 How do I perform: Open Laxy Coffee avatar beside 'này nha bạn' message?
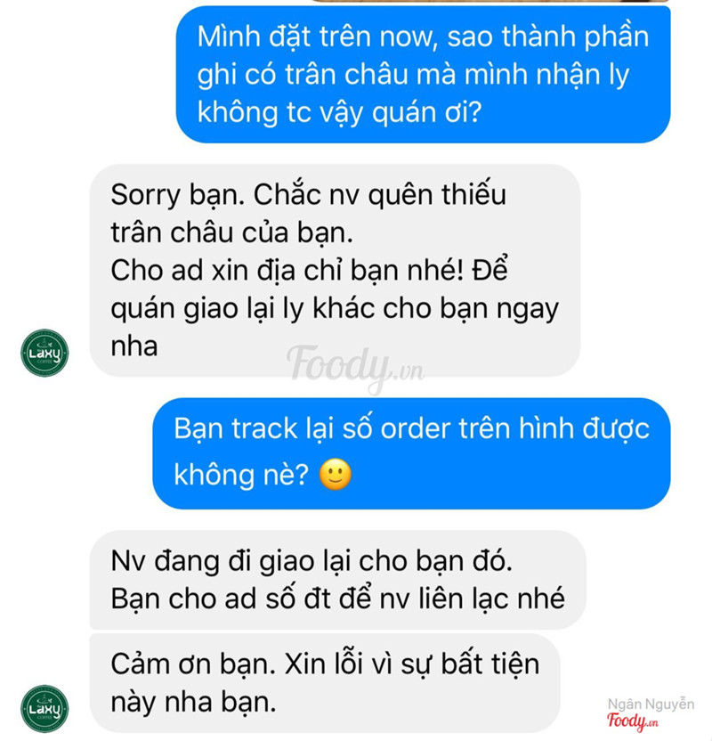coord(44,708)
